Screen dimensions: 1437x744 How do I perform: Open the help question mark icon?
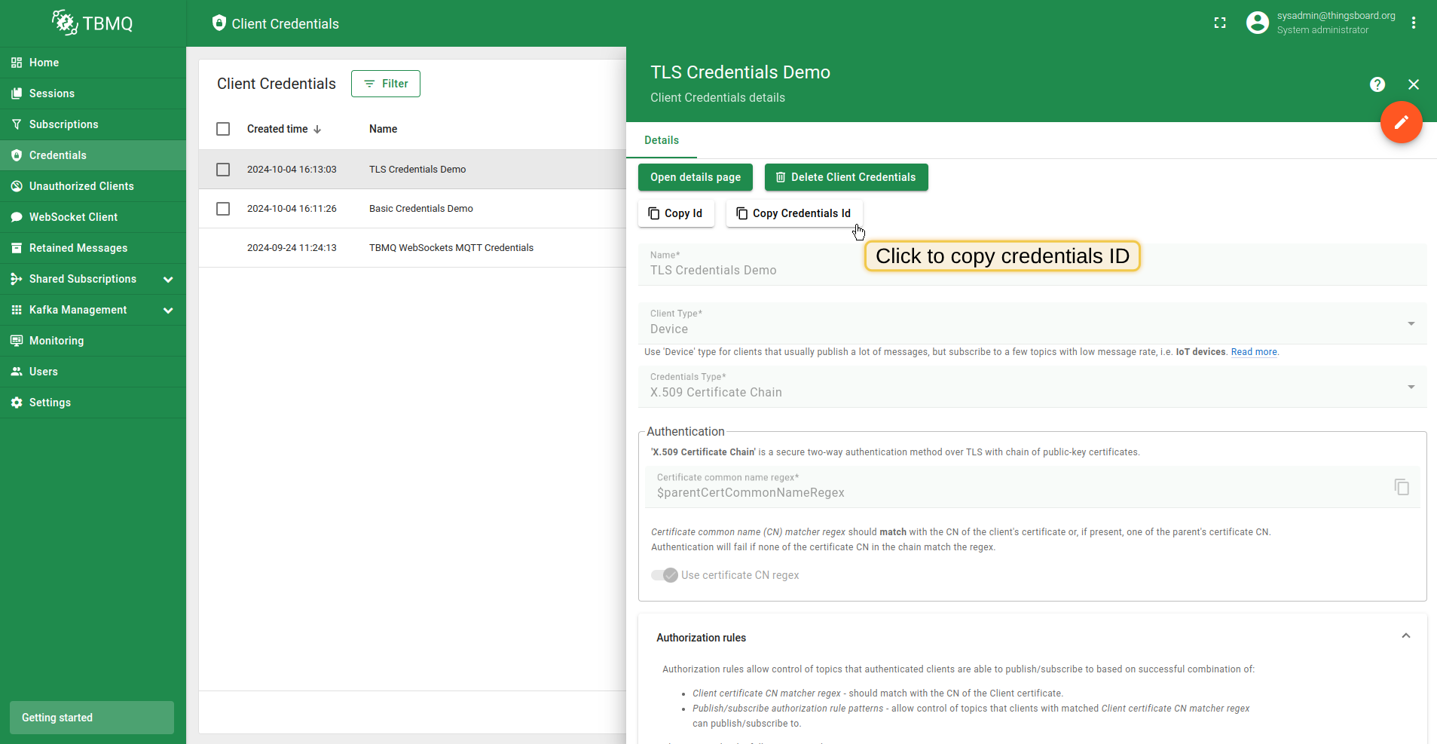tap(1377, 84)
